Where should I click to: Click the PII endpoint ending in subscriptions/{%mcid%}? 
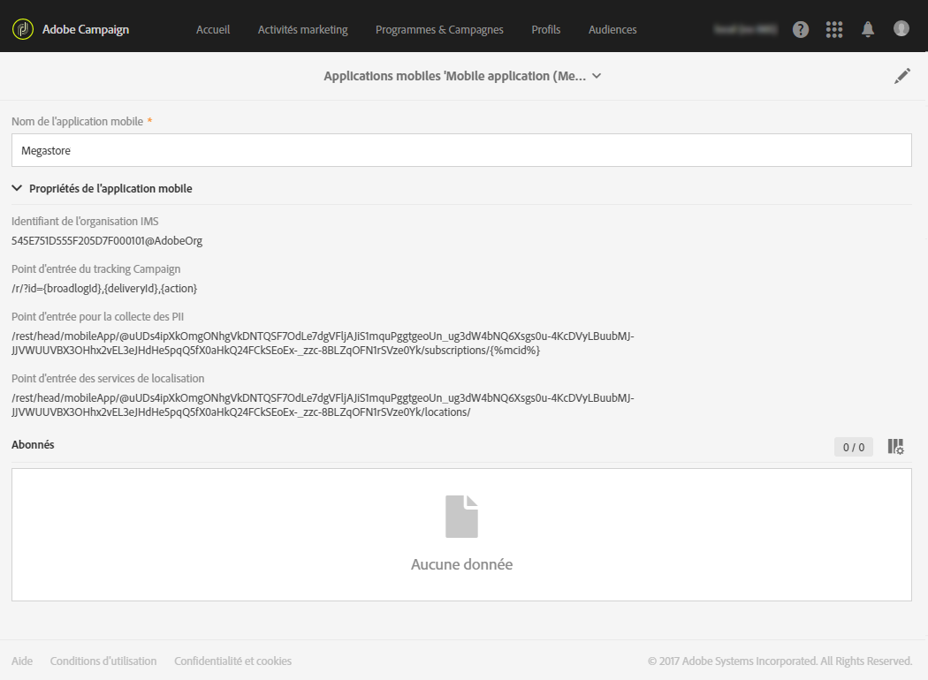pos(323,343)
